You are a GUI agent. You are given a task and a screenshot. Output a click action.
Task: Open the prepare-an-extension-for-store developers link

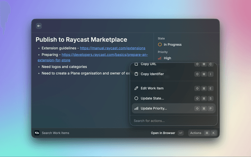104,55
